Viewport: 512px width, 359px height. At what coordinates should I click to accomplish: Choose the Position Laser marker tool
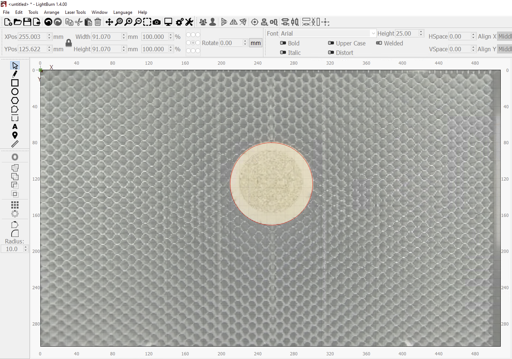[x=15, y=136]
